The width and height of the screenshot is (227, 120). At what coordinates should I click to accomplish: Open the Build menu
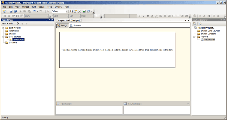[34, 7]
